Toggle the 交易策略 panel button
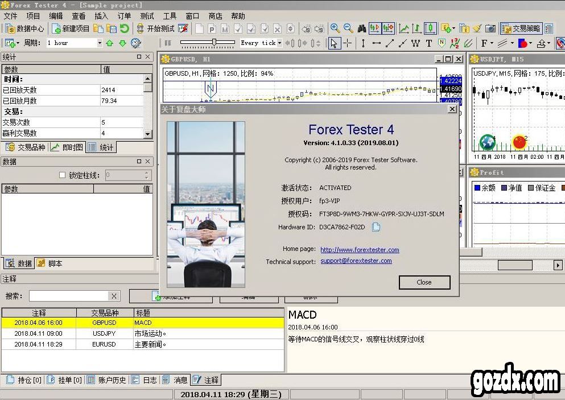565x400 pixels. 521,28
